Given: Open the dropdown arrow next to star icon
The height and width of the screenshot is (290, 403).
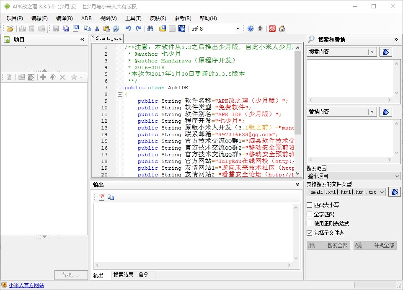Looking at the screenshot, I should pyautogui.click(x=81, y=77).
